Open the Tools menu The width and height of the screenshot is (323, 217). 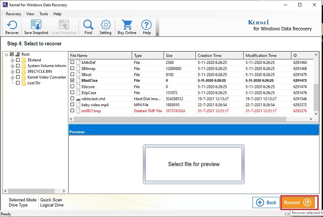(x=44, y=14)
